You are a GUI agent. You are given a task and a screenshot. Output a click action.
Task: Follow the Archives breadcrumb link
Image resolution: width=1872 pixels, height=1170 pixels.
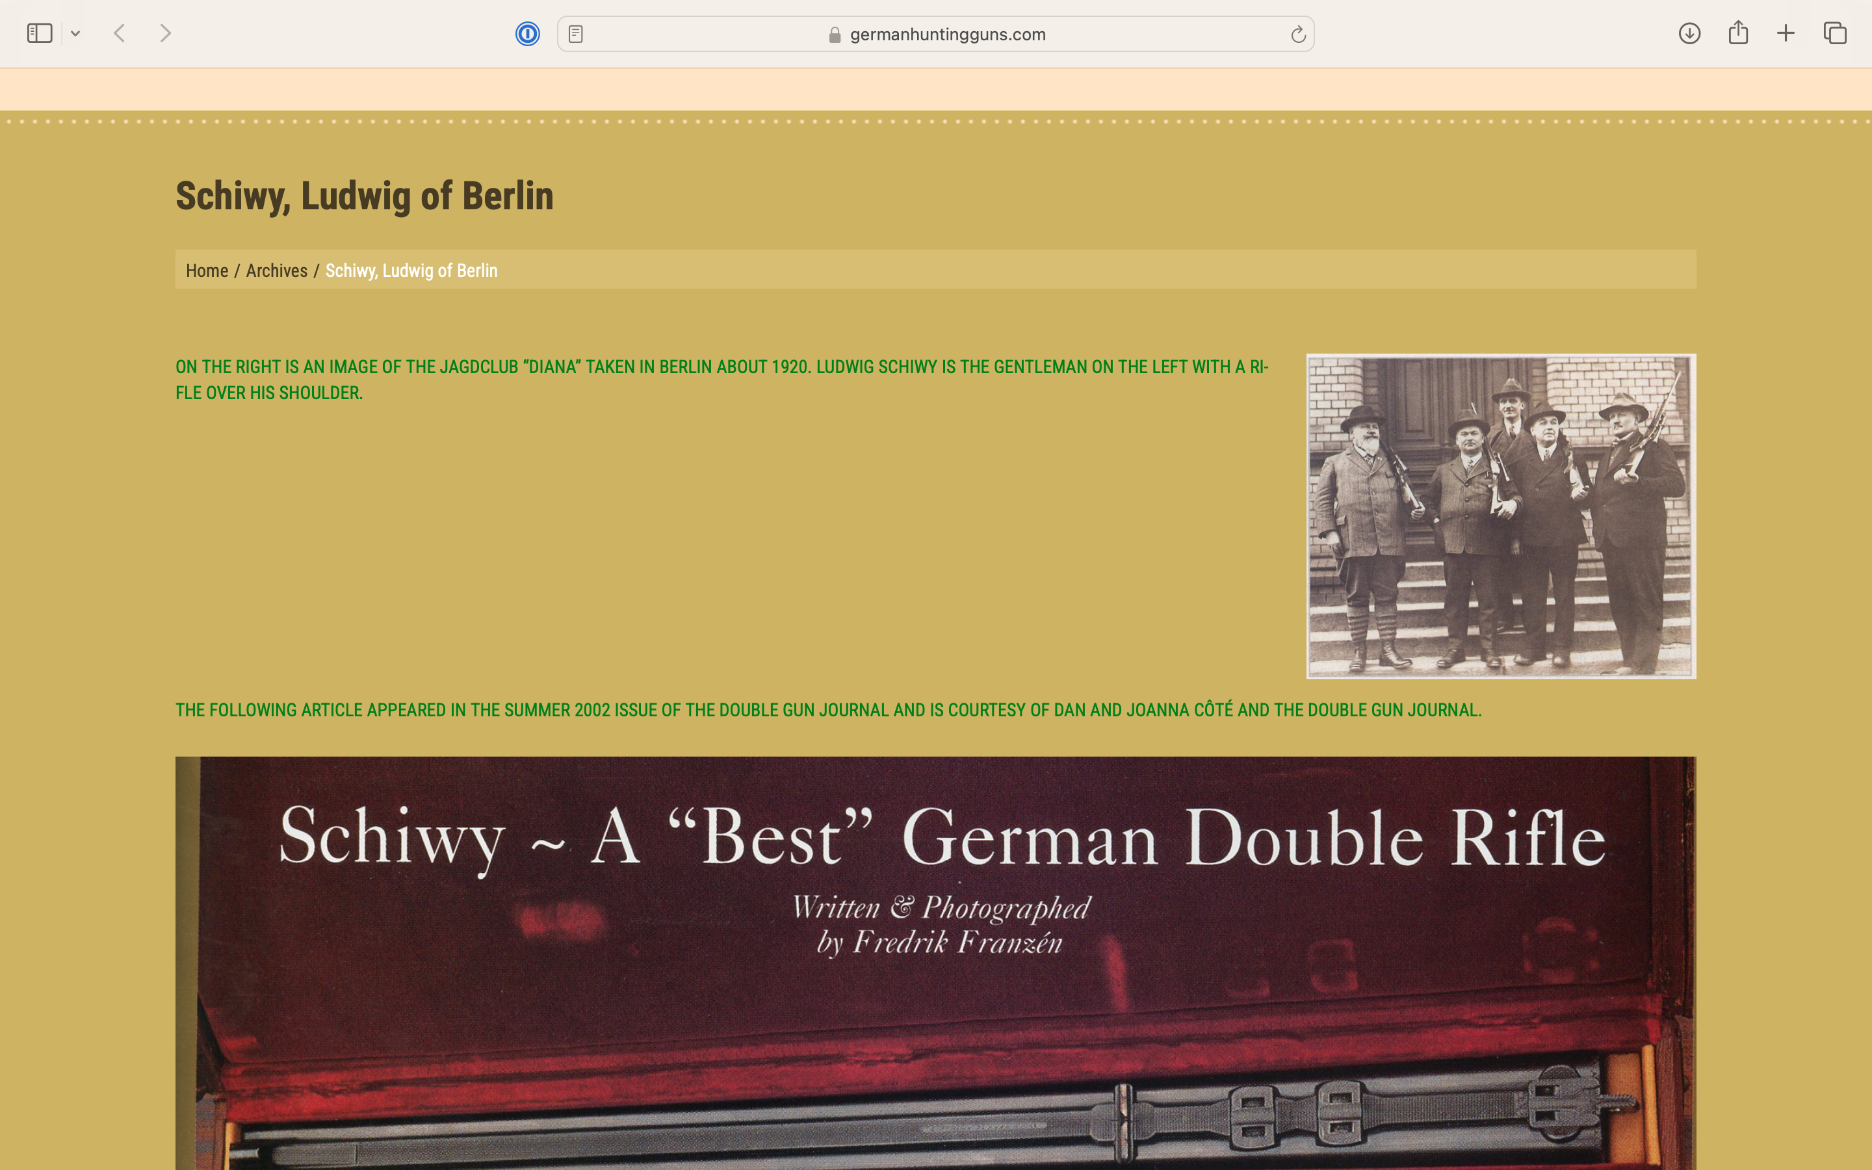tap(276, 271)
